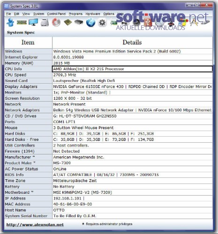Open the Hardware menu
Image resolution: width=218 pixels, height=234 pixels.
point(93,14)
